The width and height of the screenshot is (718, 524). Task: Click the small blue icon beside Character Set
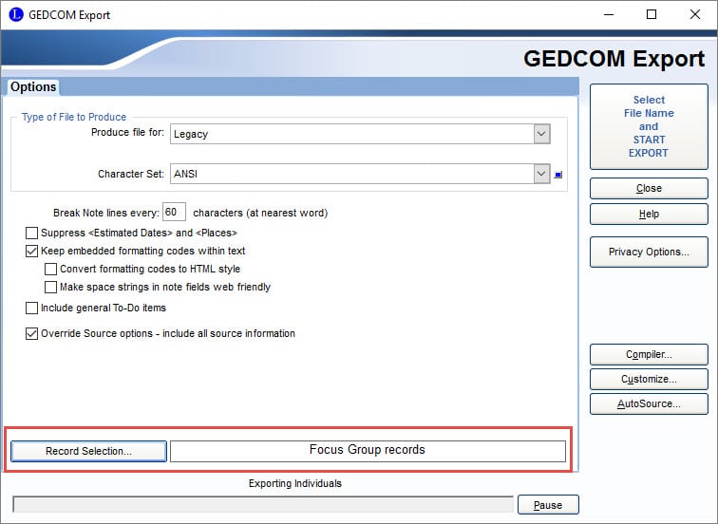[558, 175]
